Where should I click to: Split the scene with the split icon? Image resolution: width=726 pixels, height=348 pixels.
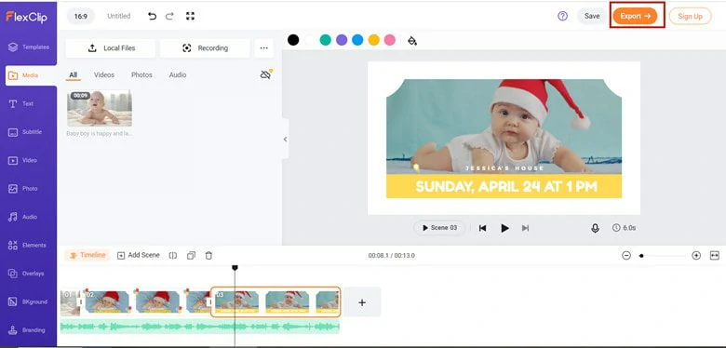pyautogui.click(x=173, y=256)
